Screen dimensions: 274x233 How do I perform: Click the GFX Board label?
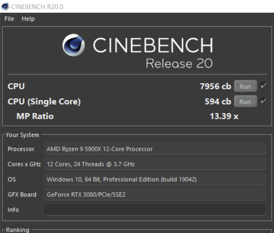pyautogui.click(x=22, y=195)
